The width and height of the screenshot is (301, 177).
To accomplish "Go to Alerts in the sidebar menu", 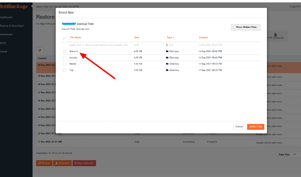I will click(3, 43).
